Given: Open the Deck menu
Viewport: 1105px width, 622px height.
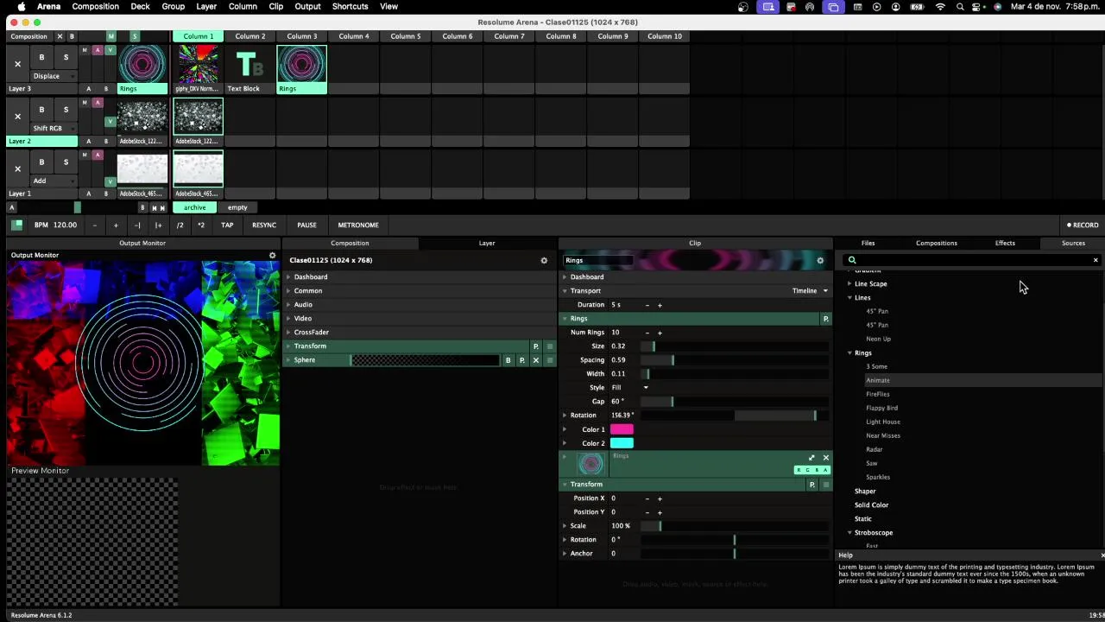Looking at the screenshot, I should point(140,6).
